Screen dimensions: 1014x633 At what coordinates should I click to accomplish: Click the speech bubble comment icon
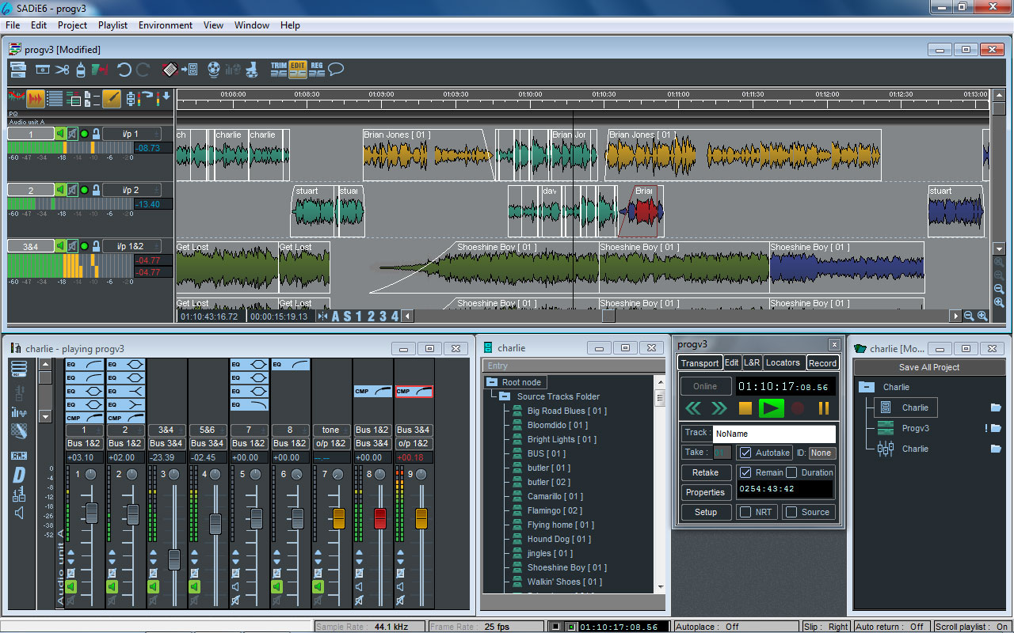336,70
